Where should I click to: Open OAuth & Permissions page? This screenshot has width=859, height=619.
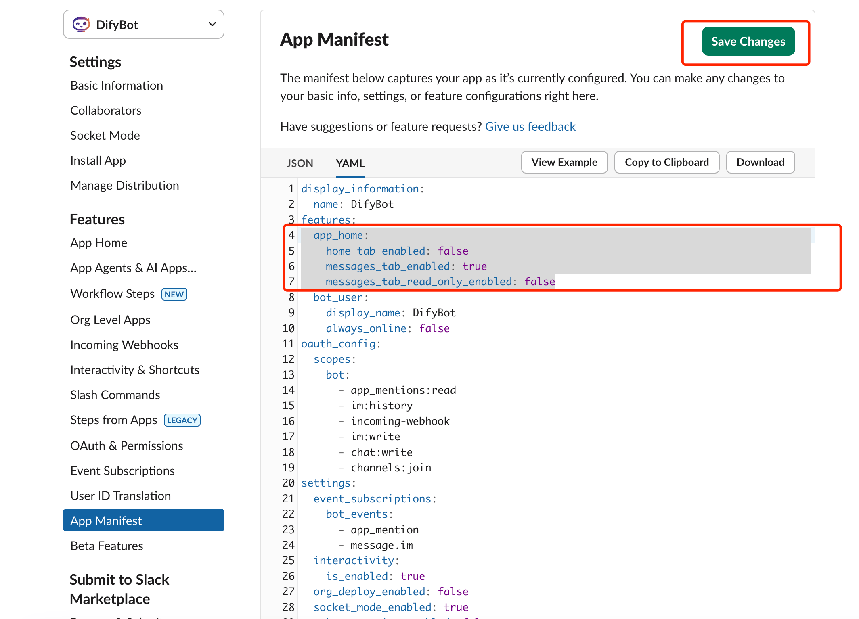click(x=126, y=446)
